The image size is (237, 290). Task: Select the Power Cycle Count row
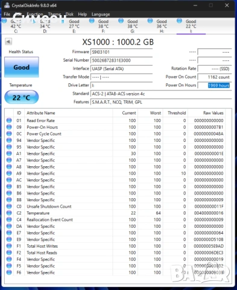click(115, 134)
